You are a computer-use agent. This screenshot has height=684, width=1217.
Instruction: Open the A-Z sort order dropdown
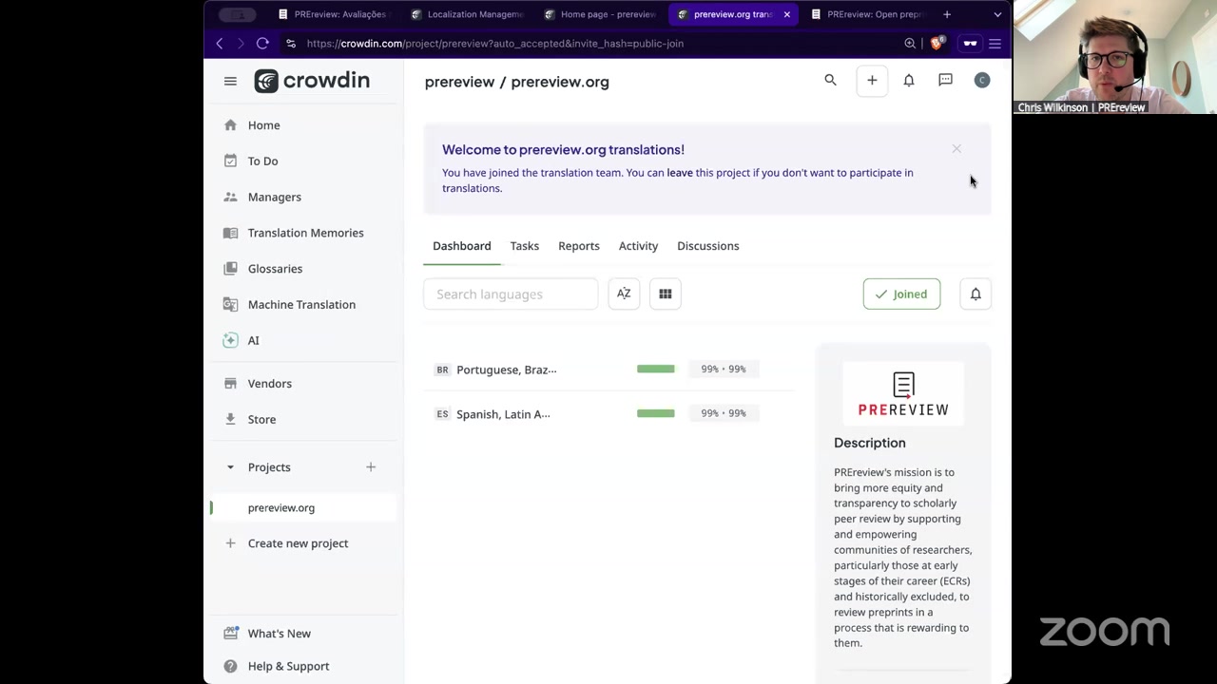624,294
